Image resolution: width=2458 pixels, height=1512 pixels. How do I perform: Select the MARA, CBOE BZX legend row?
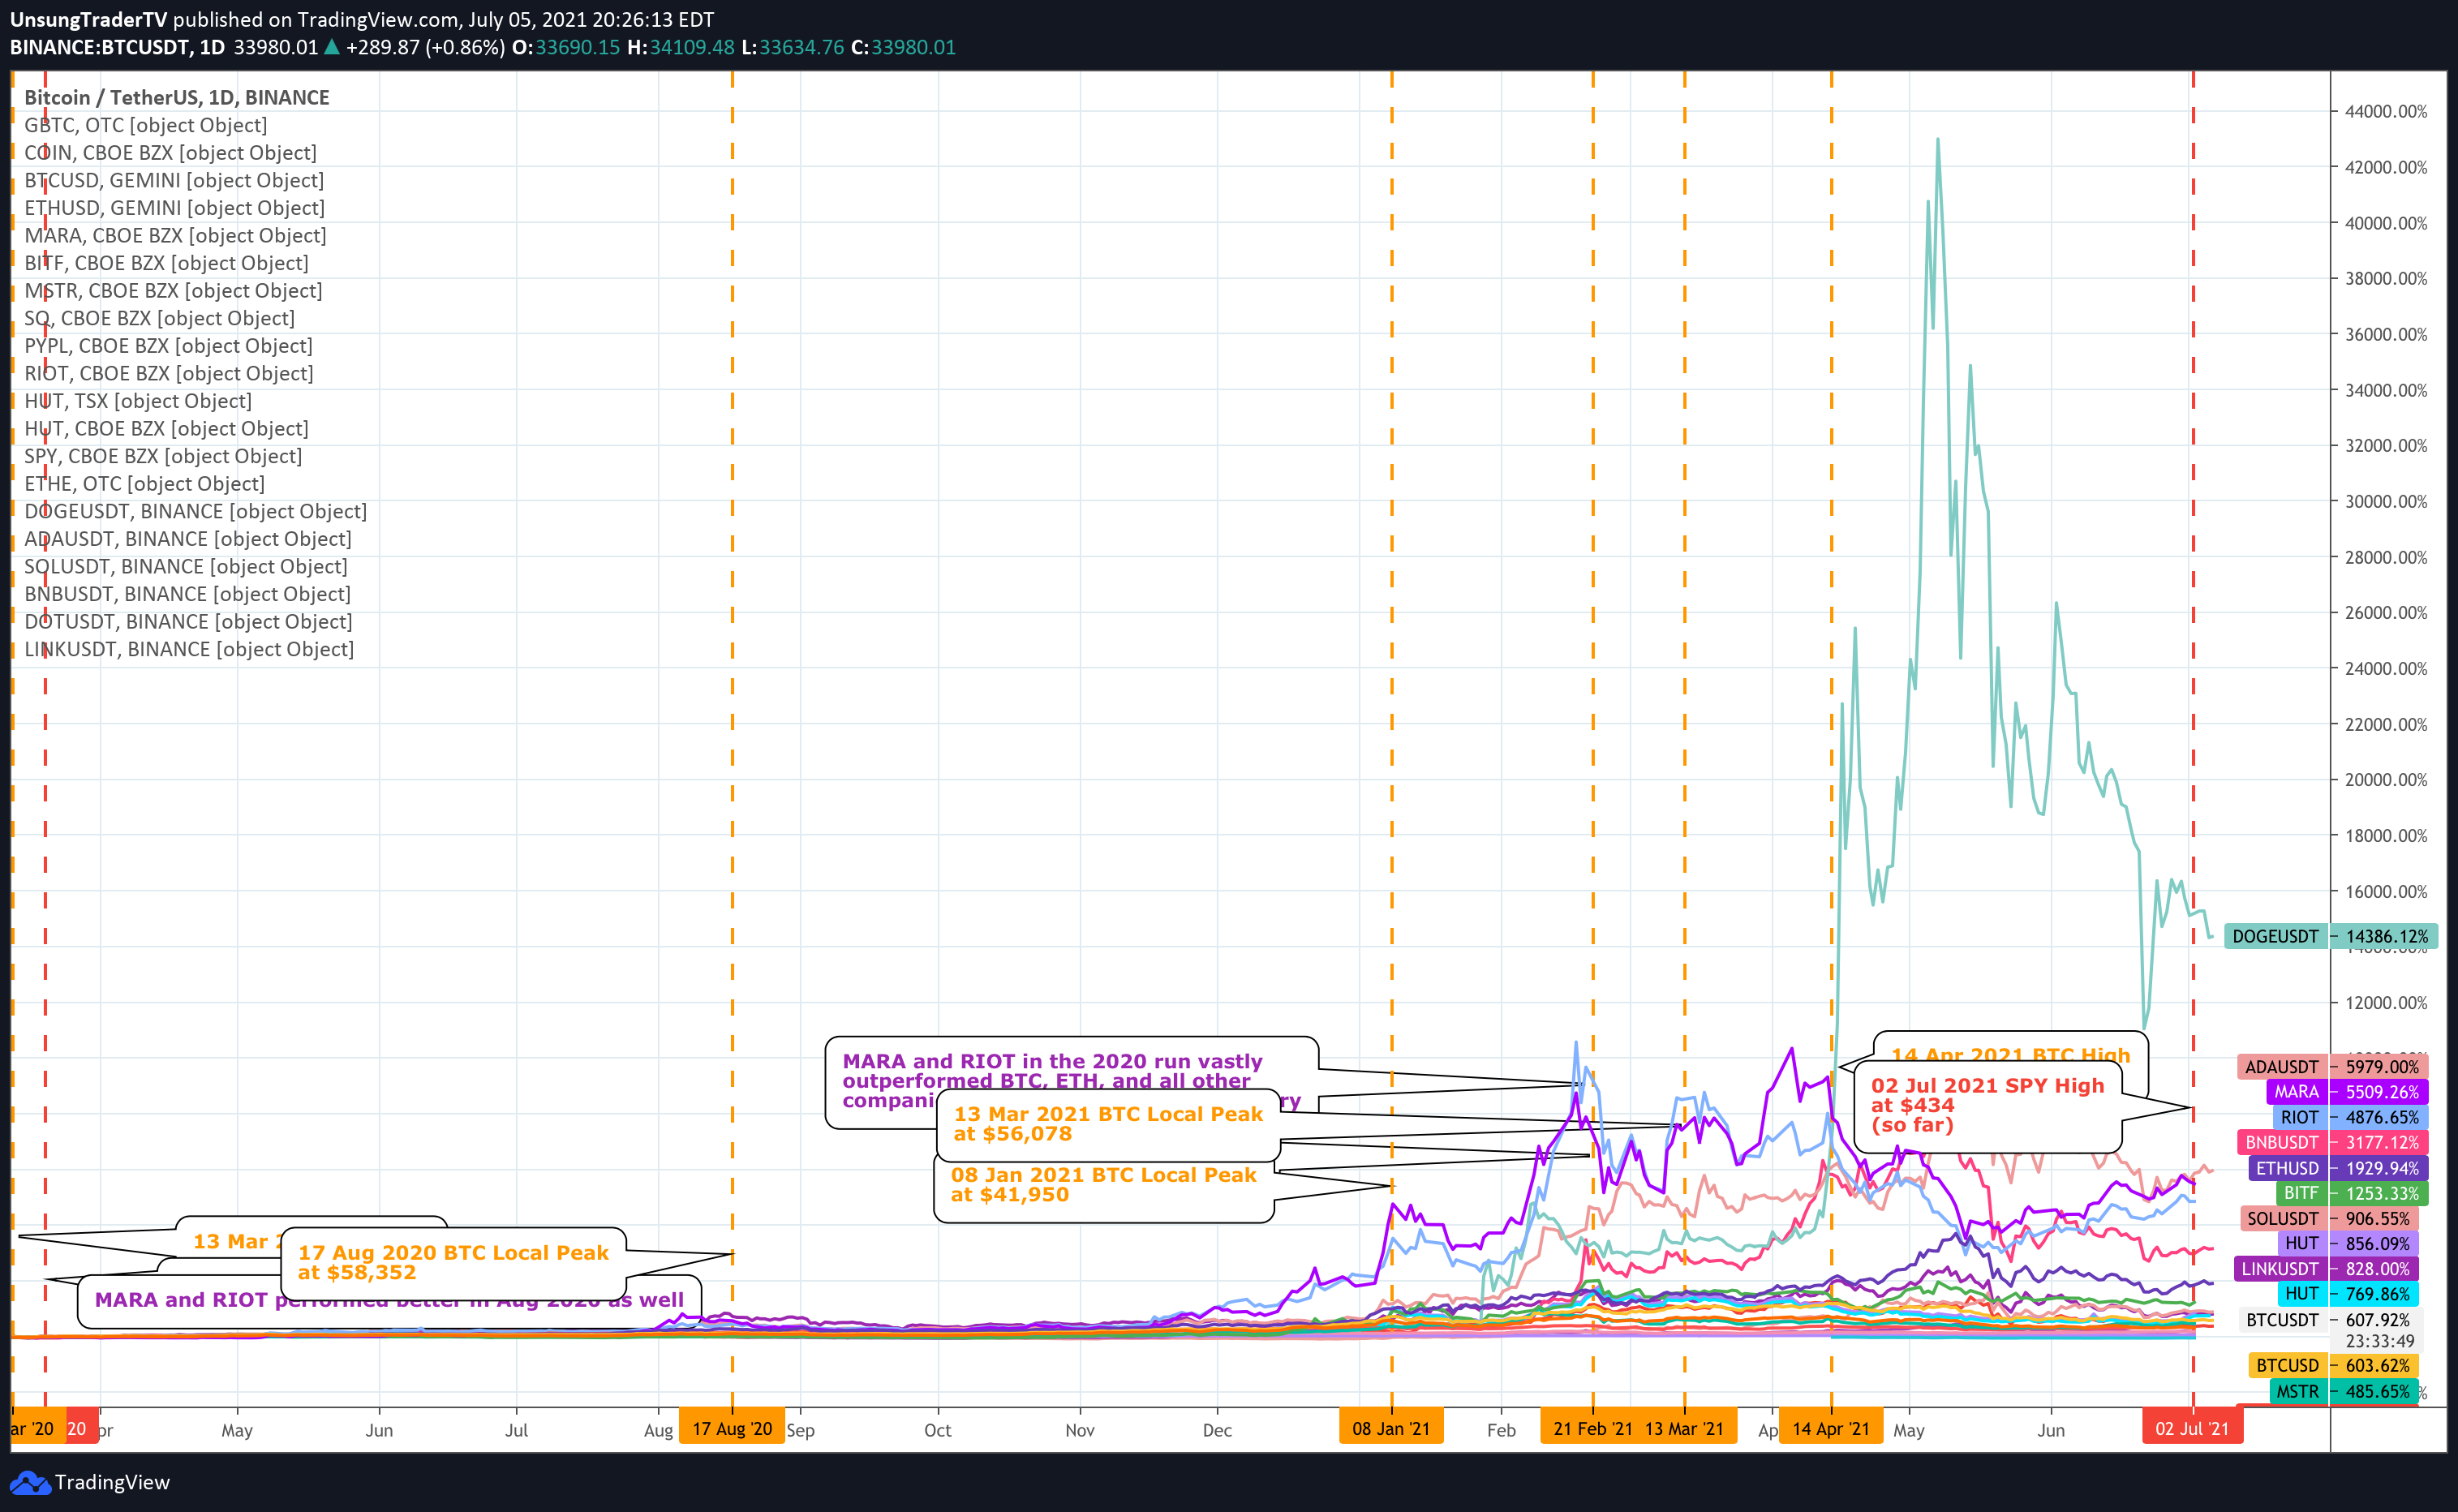175,236
